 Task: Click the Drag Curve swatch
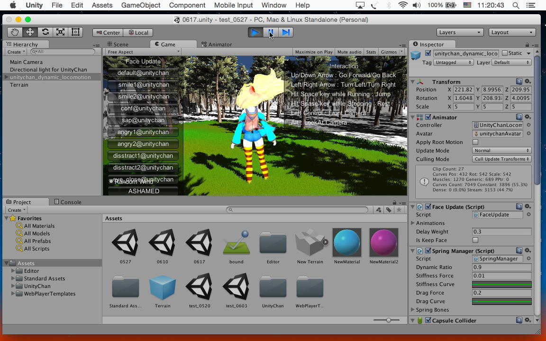pos(502,301)
